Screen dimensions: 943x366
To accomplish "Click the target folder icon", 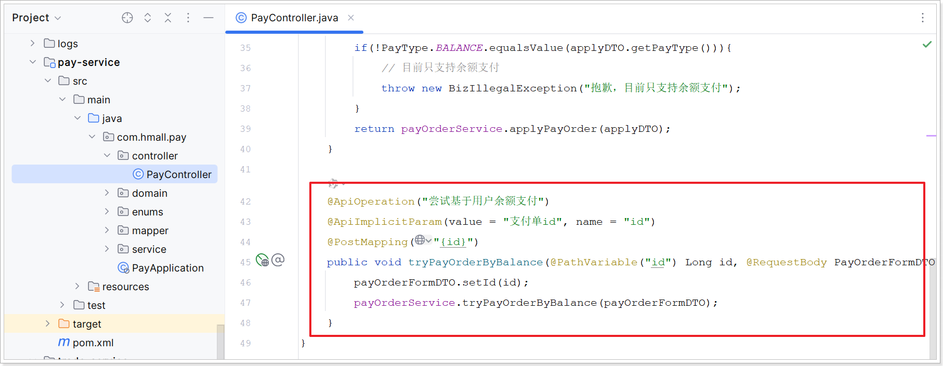I will tap(64, 324).
